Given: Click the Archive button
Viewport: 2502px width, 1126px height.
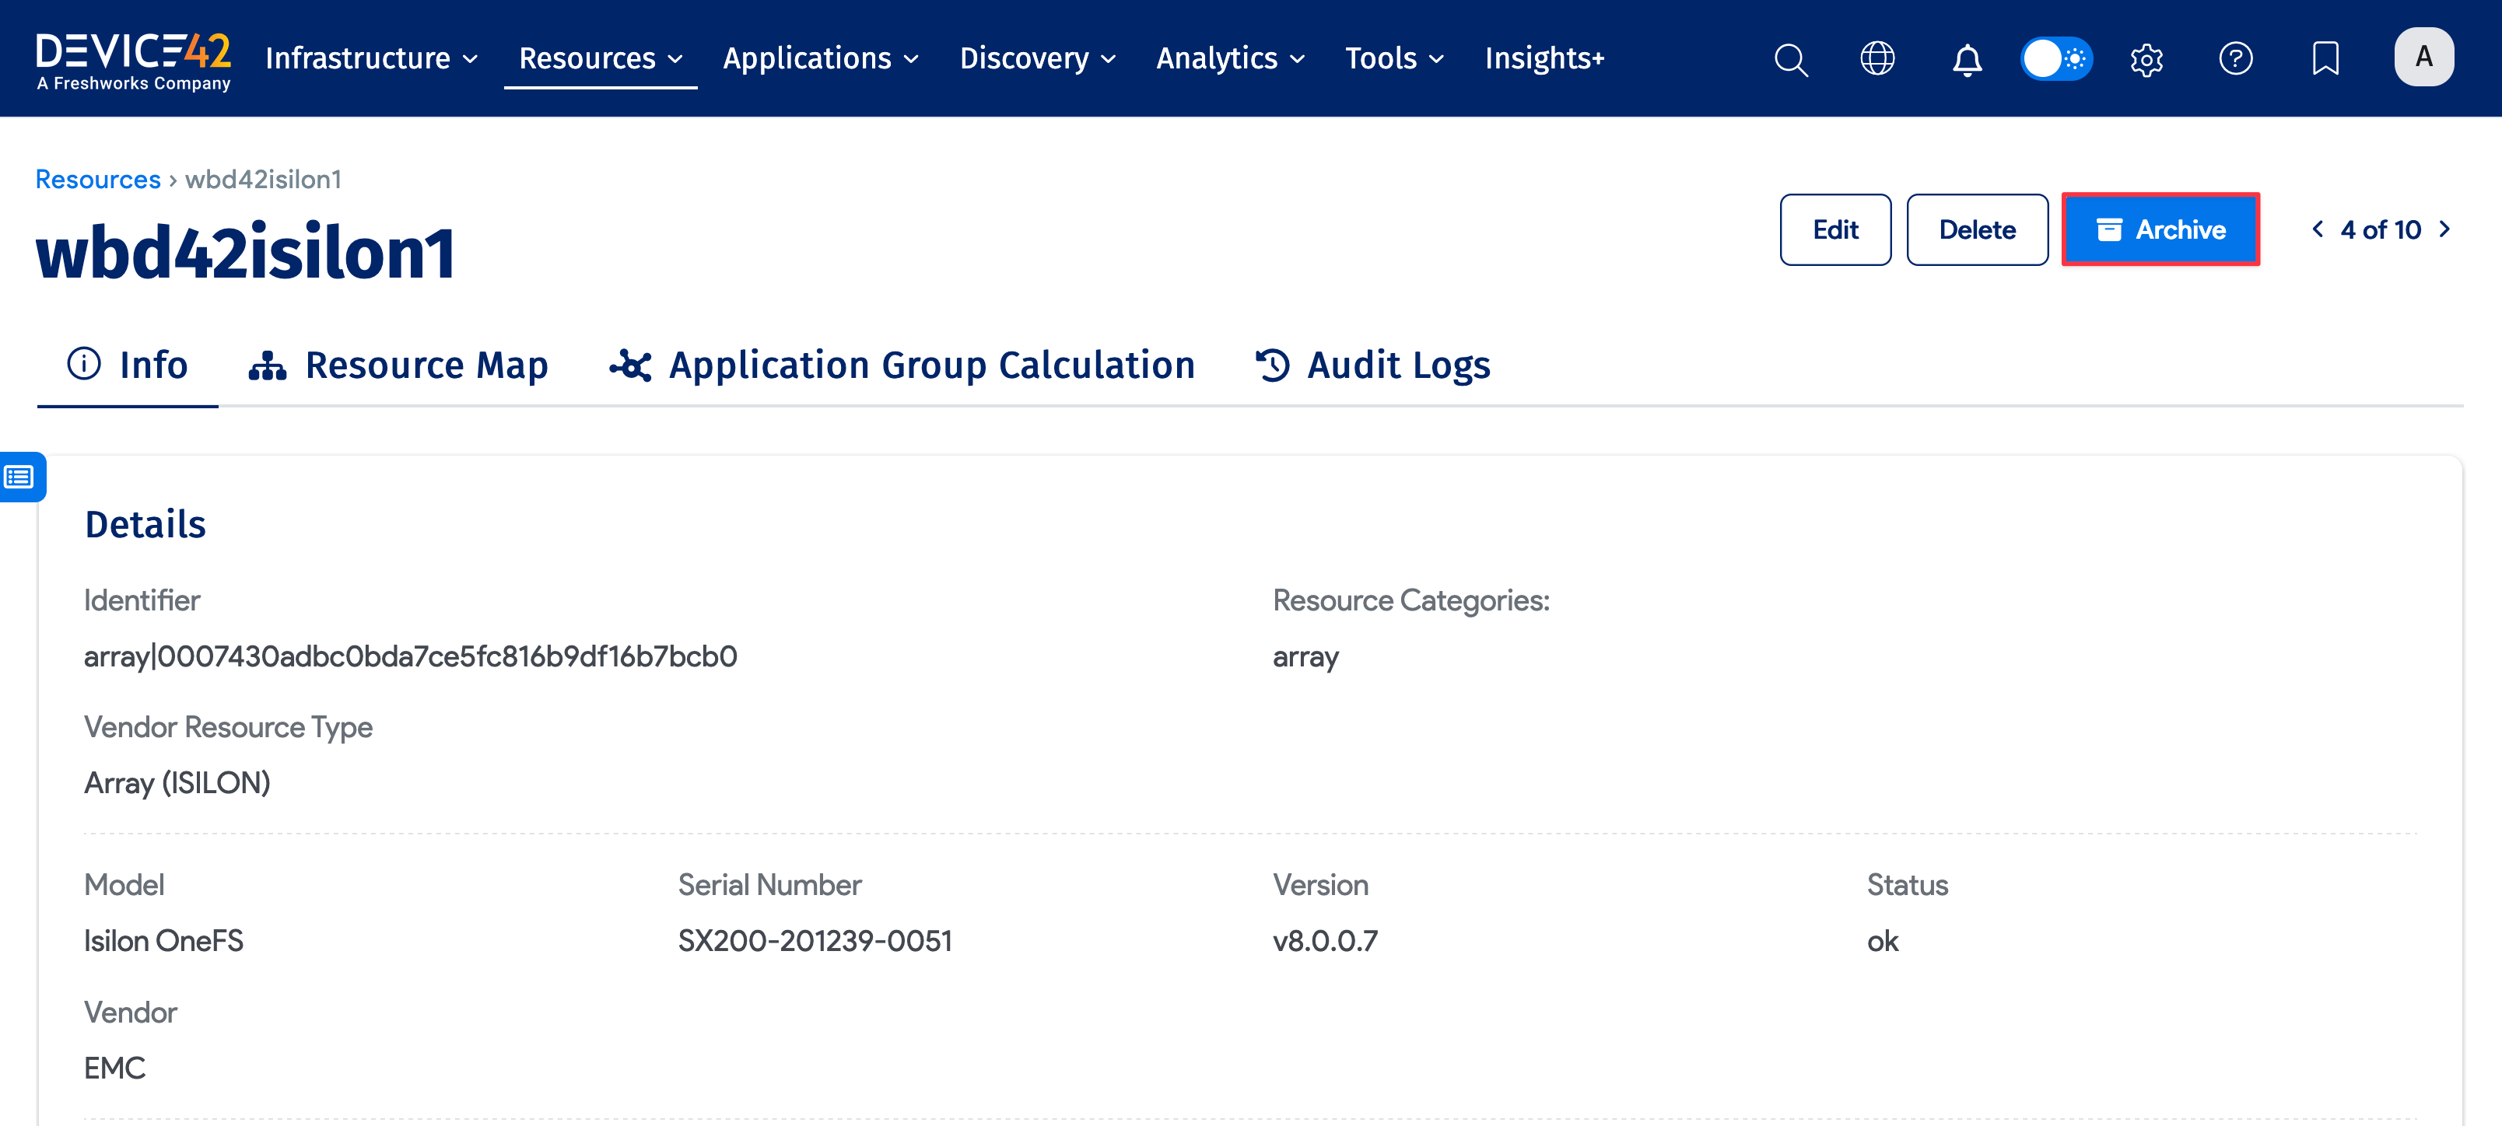Looking at the screenshot, I should (x=2160, y=230).
